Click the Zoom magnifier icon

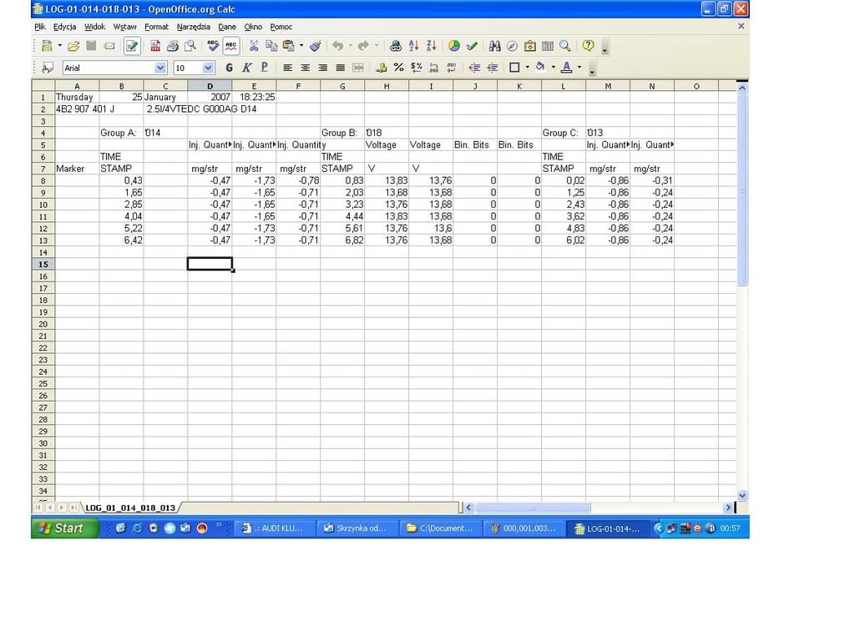point(565,46)
